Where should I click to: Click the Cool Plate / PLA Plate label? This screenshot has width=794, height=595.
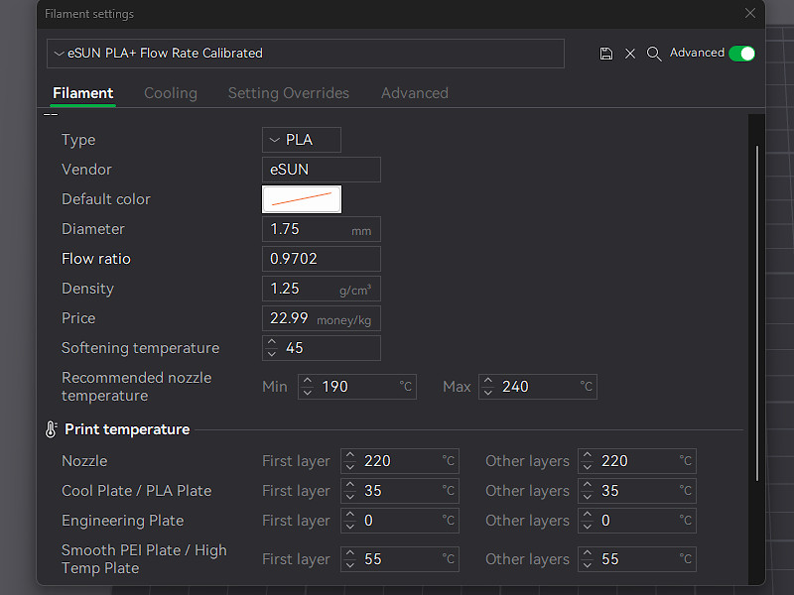coord(136,491)
